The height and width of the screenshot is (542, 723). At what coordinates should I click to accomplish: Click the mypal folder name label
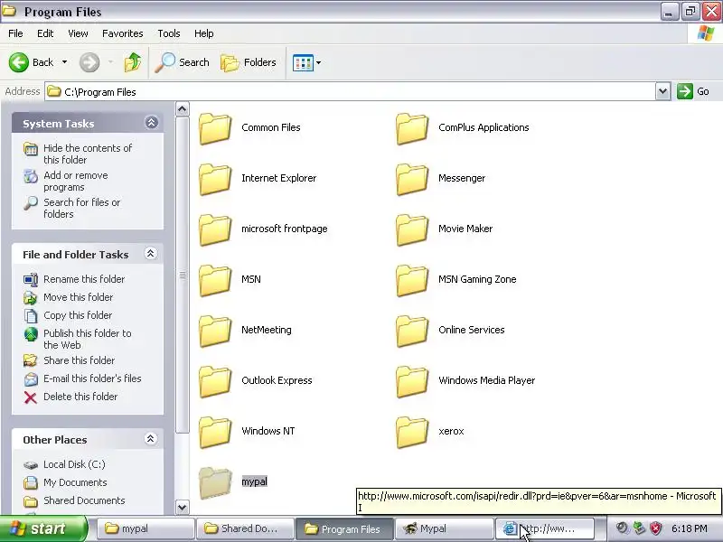pos(255,481)
